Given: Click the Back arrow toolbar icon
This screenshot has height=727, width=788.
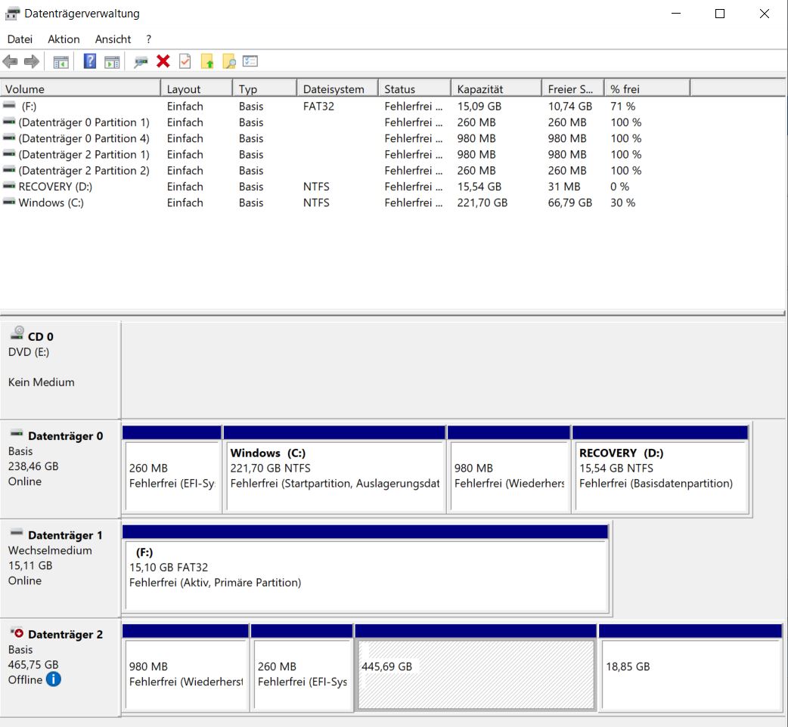Looking at the screenshot, I should [10, 62].
